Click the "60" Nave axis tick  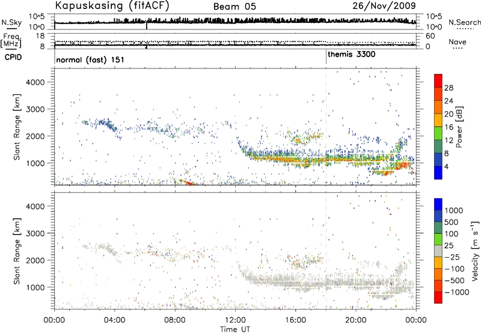click(430, 36)
